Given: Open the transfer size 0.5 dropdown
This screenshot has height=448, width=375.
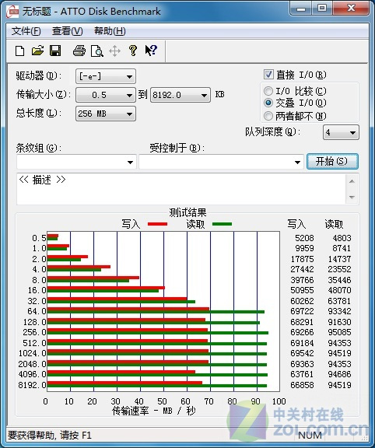Looking at the screenshot, I should 106,95.
